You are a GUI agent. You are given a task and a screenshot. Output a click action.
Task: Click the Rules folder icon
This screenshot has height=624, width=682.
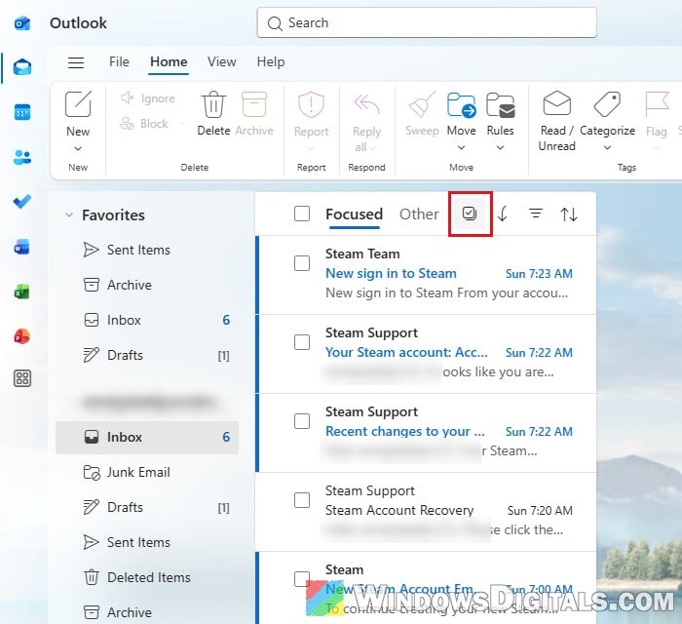(x=501, y=104)
